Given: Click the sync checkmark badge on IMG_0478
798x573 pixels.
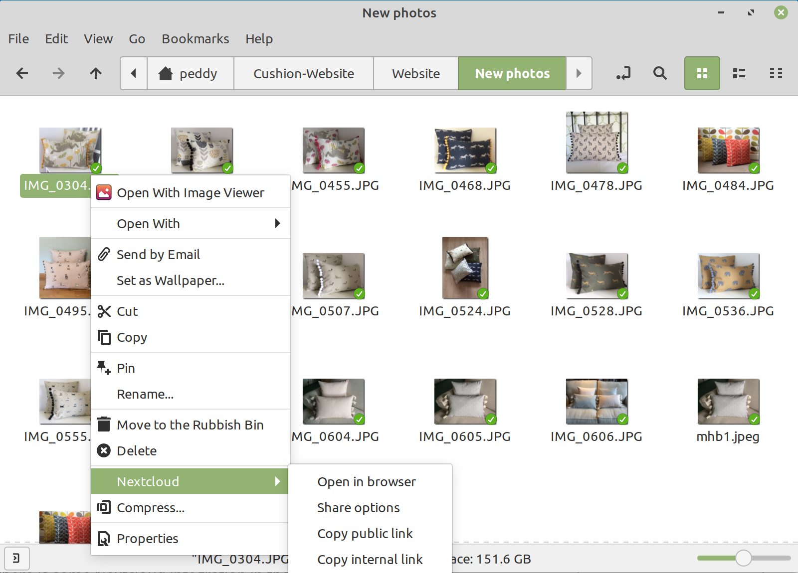Looking at the screenshot, I should pos(622,168).
